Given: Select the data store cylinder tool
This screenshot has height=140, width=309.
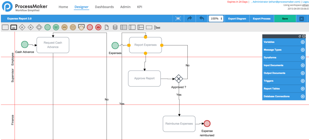Looking at the screenshot, I should coord(115,27).
